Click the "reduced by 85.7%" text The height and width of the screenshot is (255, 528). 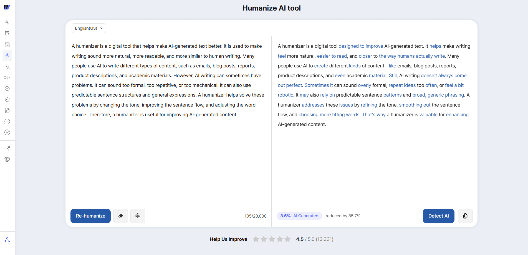tap(343, 216)
